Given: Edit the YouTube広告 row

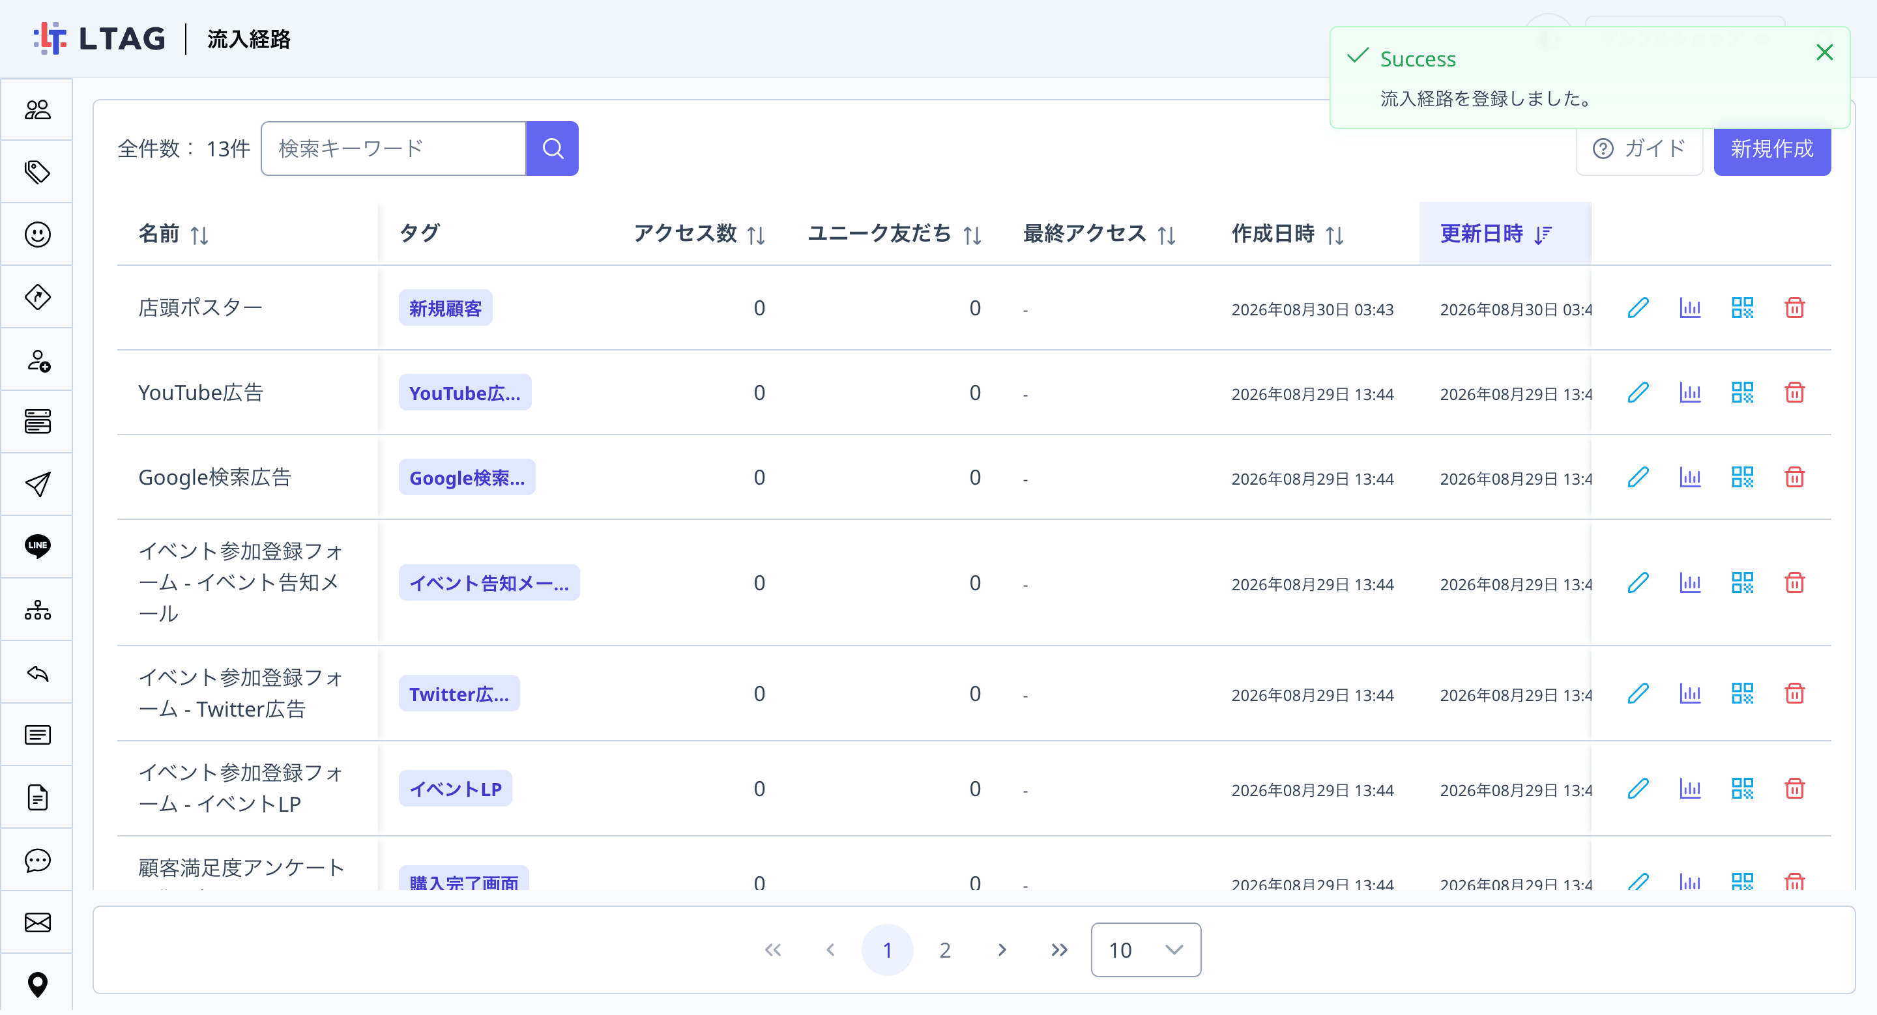Looking at the screenshot, I should tap(1638, 392).
